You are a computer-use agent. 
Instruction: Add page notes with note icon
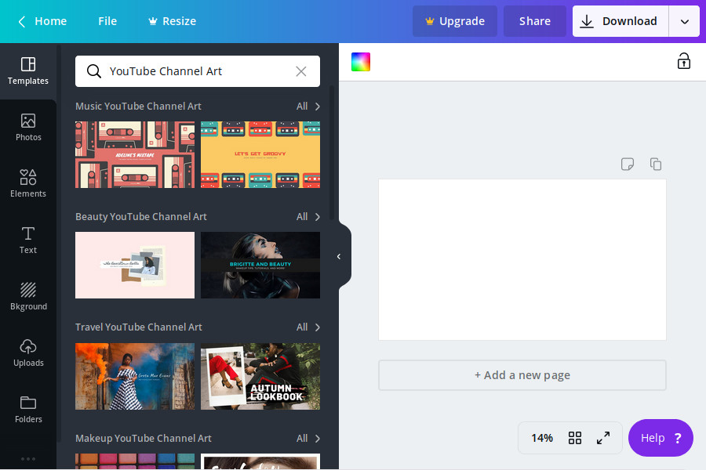click(627, 164)
